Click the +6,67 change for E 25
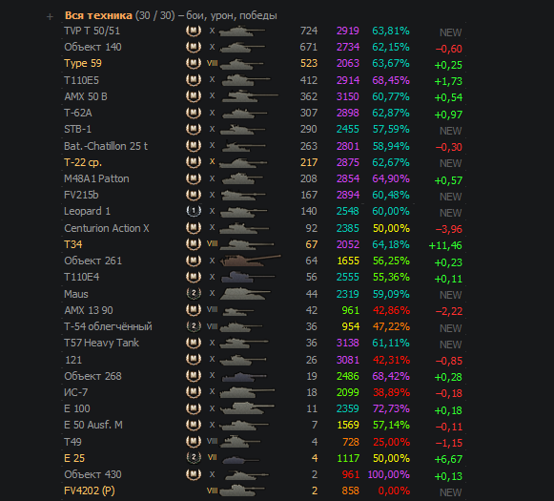 (448, 459)
